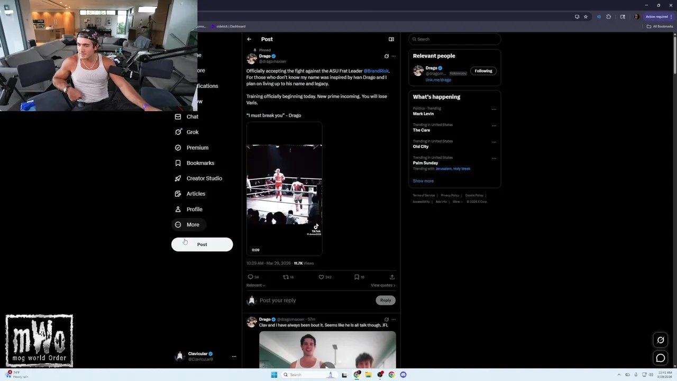This screenshot has height=381, width=677.
Task: Bookmark this page with the star icon
Action: [x=585, y=16]
